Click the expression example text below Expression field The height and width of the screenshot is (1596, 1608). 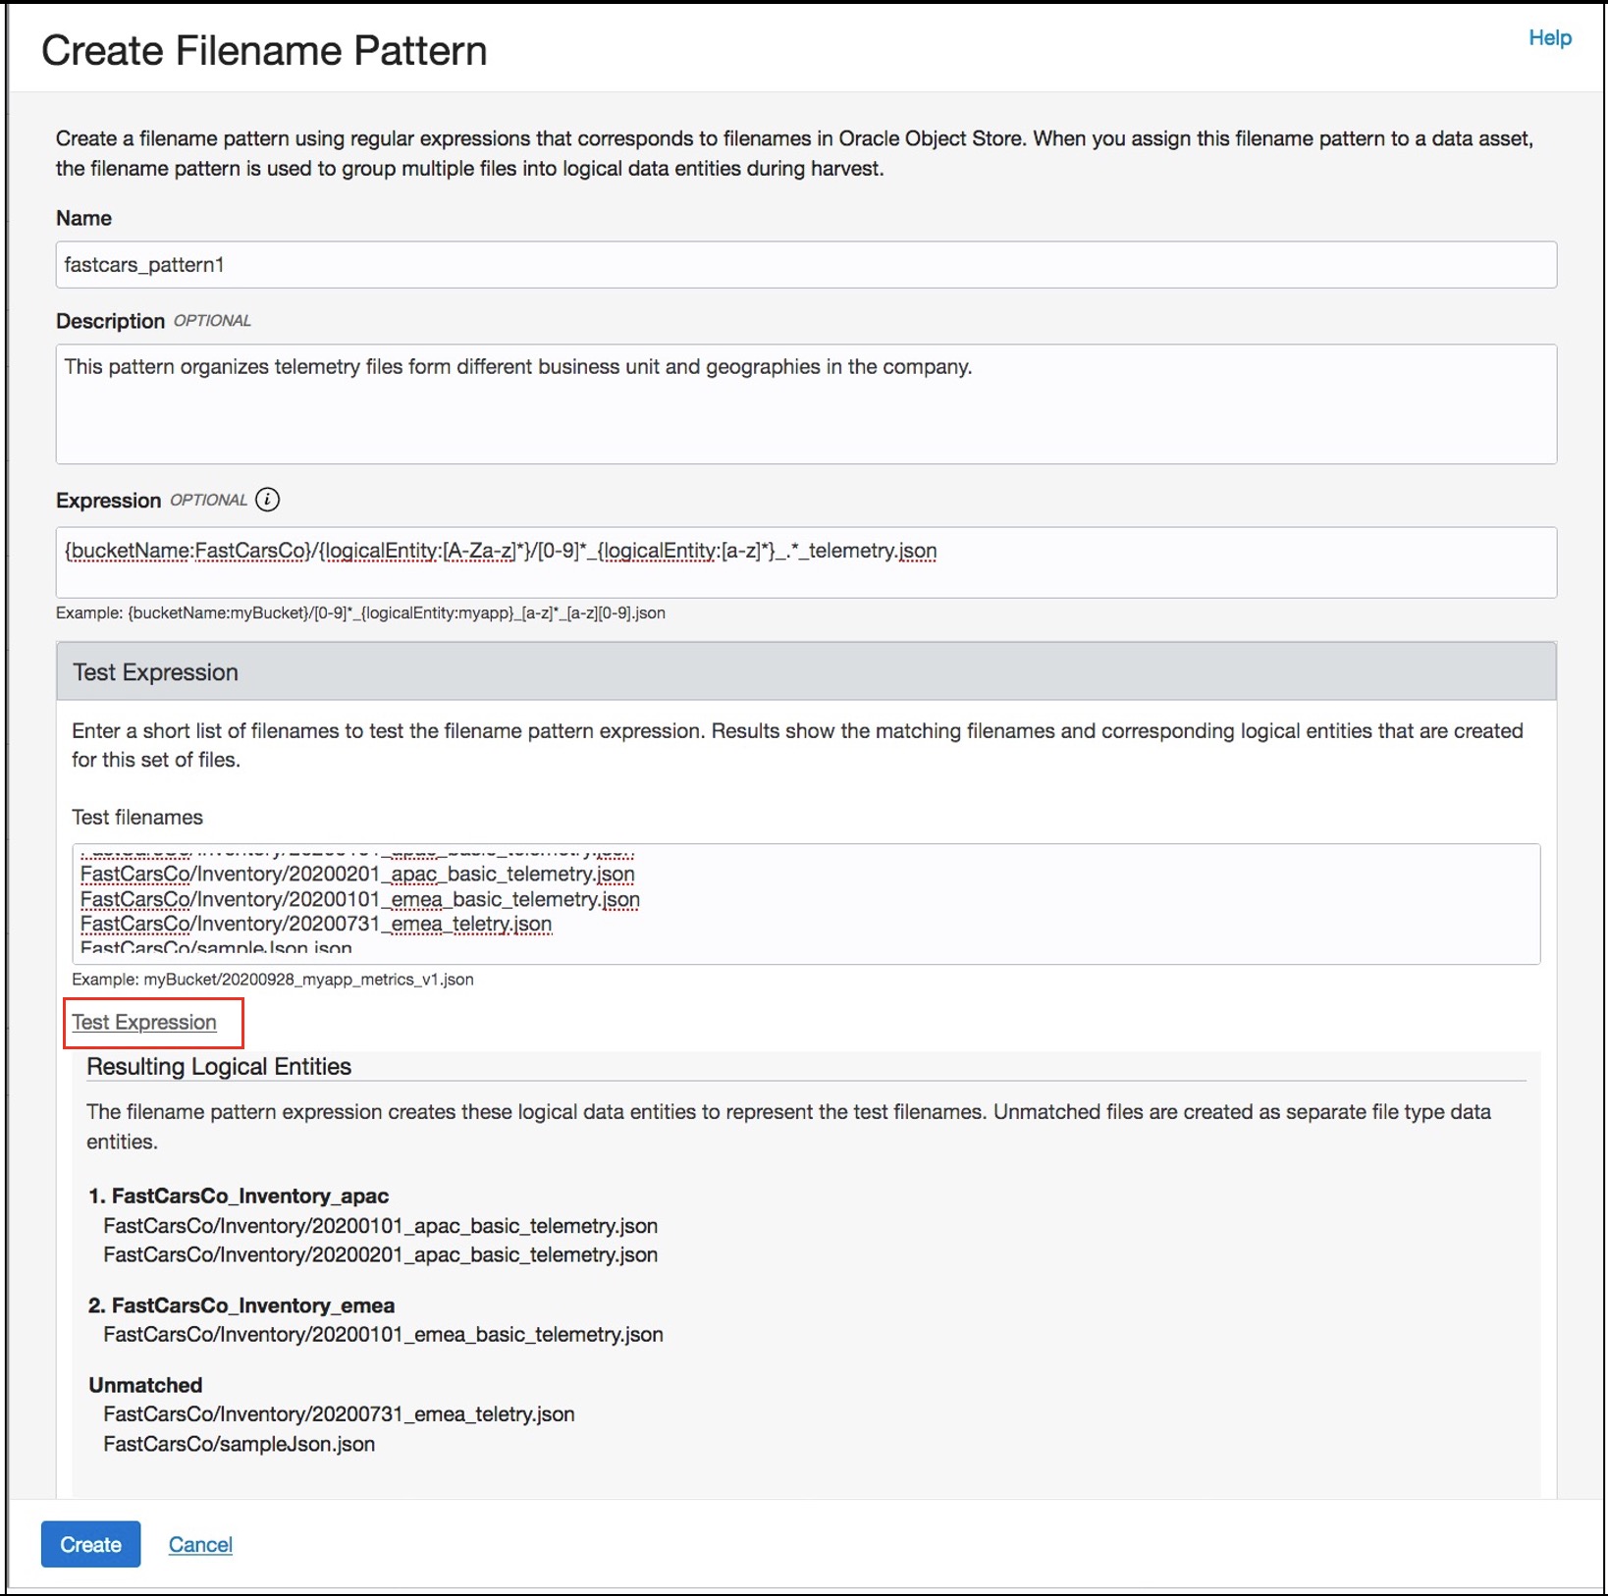click(360, 613)
